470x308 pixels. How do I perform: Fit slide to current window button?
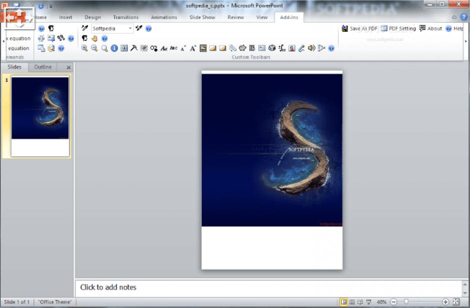coord(456,302)
